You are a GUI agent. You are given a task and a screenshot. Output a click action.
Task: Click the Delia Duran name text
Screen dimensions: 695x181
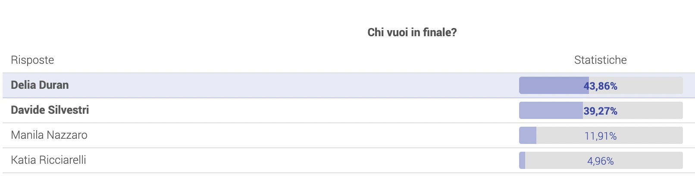(40, 85)
